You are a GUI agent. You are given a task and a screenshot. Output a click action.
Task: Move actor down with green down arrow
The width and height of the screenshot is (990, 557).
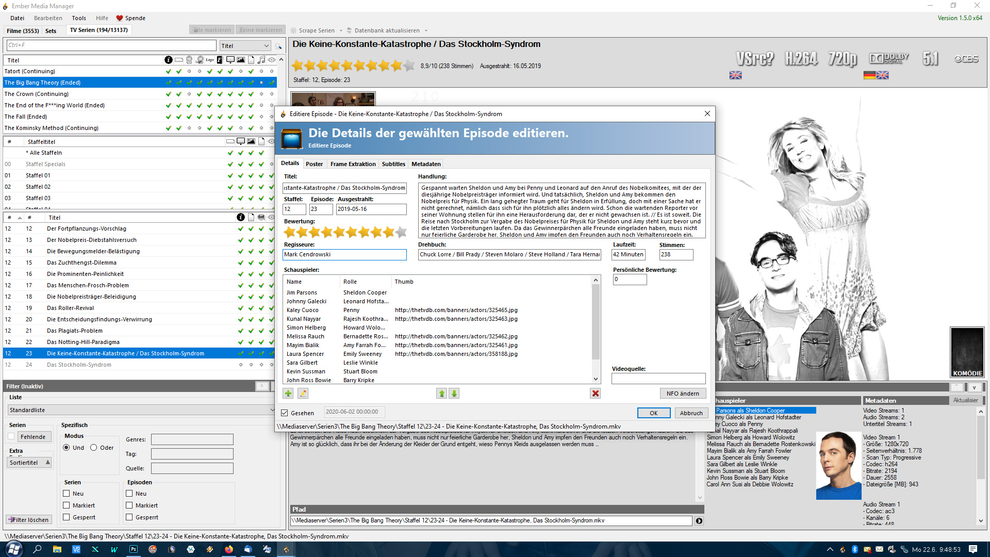point(454,394)
